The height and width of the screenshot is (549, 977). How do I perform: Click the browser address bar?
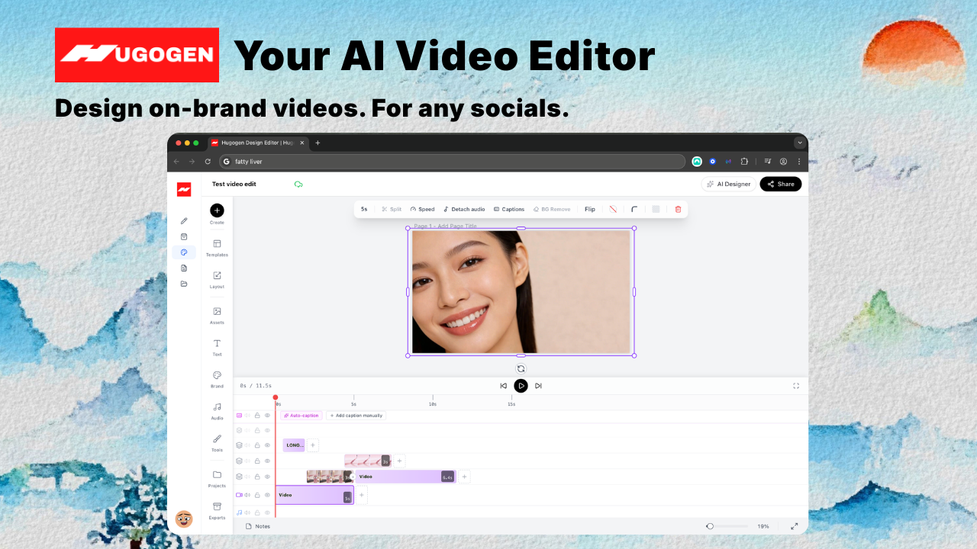click(453, 162)
